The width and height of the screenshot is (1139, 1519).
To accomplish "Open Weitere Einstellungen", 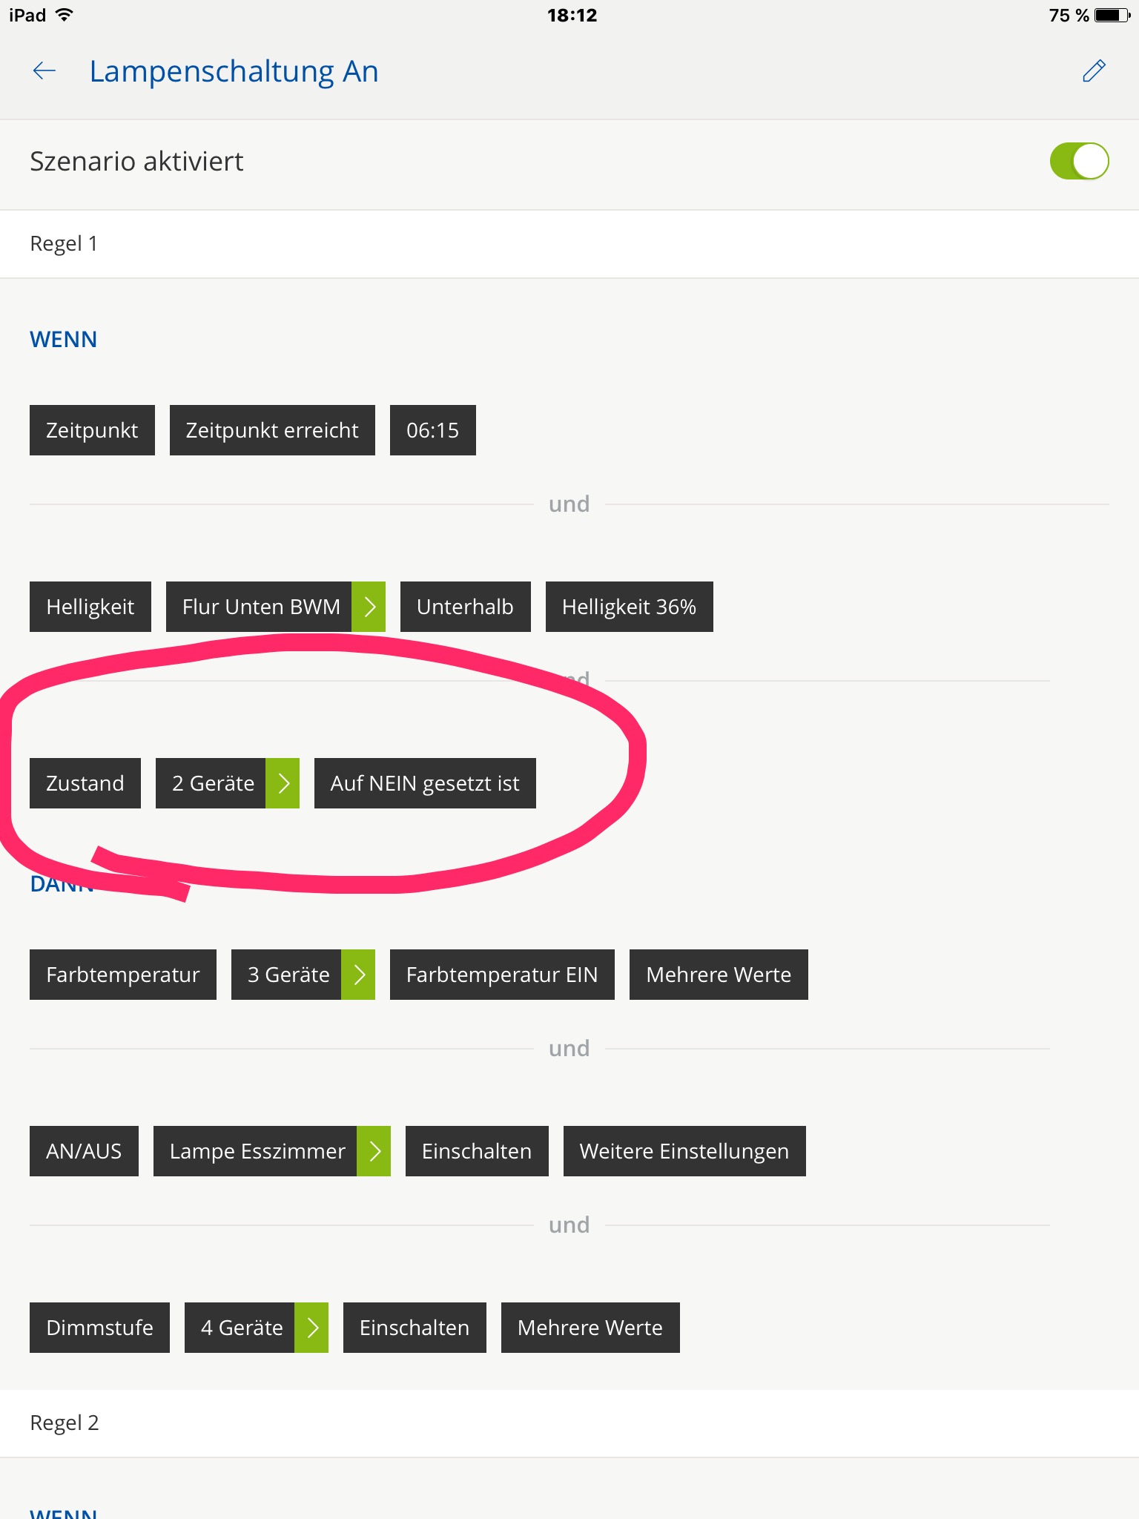I will (684, 1151).
